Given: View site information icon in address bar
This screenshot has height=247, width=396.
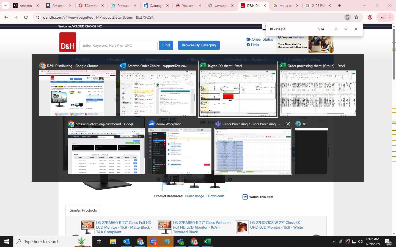Looking at the screenshot, I should [x=38, y=17].
